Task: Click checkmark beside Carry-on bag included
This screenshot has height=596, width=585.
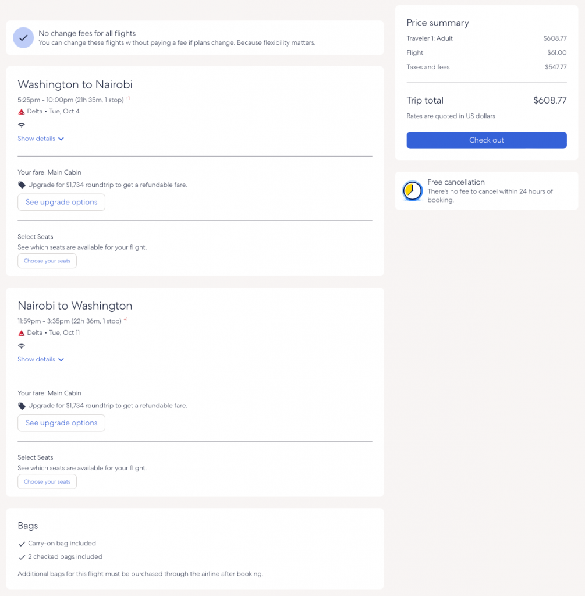Action: click(22, 544)
